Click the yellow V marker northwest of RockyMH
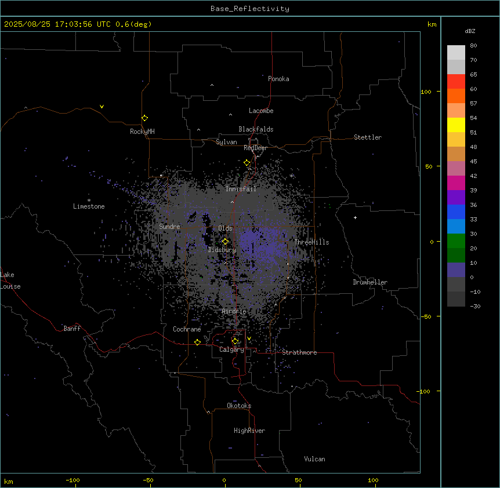Viewport: 500px width, 488px height. [x=102, y=107]
